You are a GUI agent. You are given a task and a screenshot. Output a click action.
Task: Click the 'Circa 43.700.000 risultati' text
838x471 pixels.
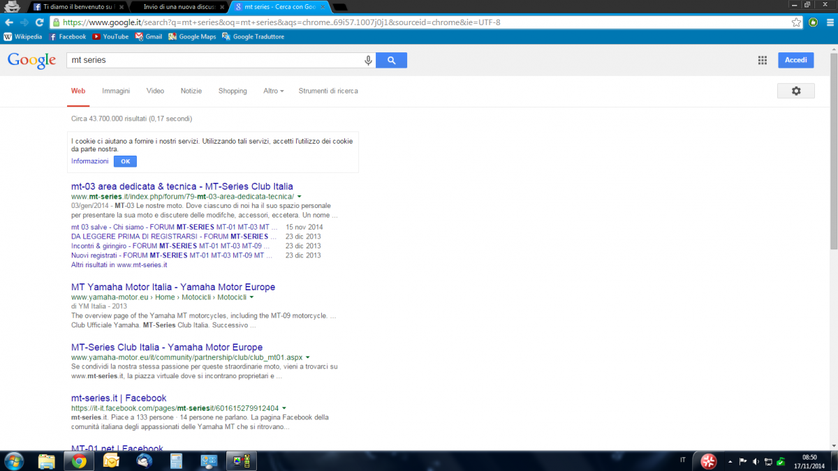click(131, 119)
